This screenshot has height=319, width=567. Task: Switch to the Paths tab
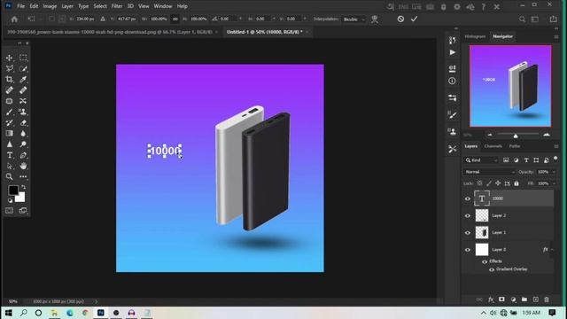click(515, 146)
